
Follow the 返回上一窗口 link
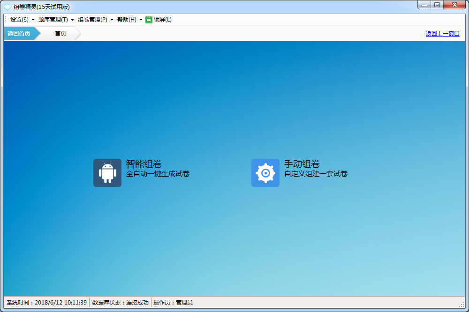coord(442,34)
